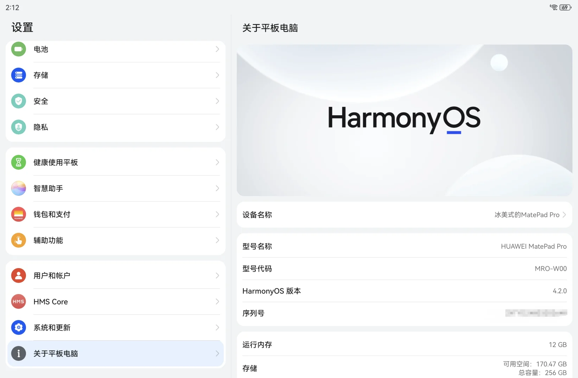Expand the 安全 row chevron
578x378 pixels.
pos(217,101)
